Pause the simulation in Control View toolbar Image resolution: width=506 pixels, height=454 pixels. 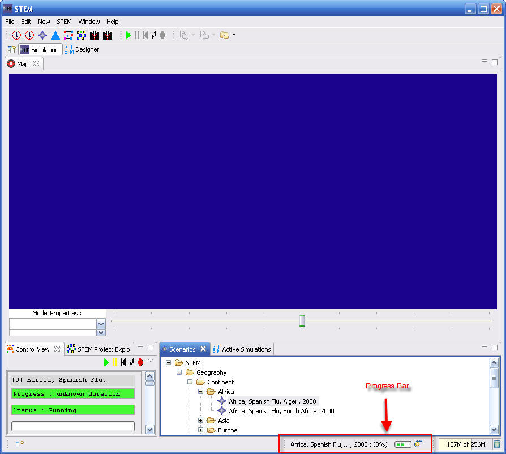115,362
